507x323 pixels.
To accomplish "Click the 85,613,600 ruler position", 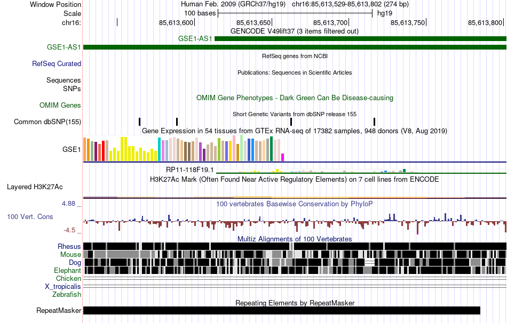I will pyautogui.click(x=176, y=22).
